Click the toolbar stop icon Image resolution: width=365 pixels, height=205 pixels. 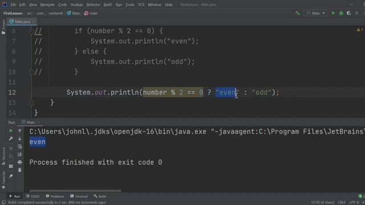click(x=357, y=13)
